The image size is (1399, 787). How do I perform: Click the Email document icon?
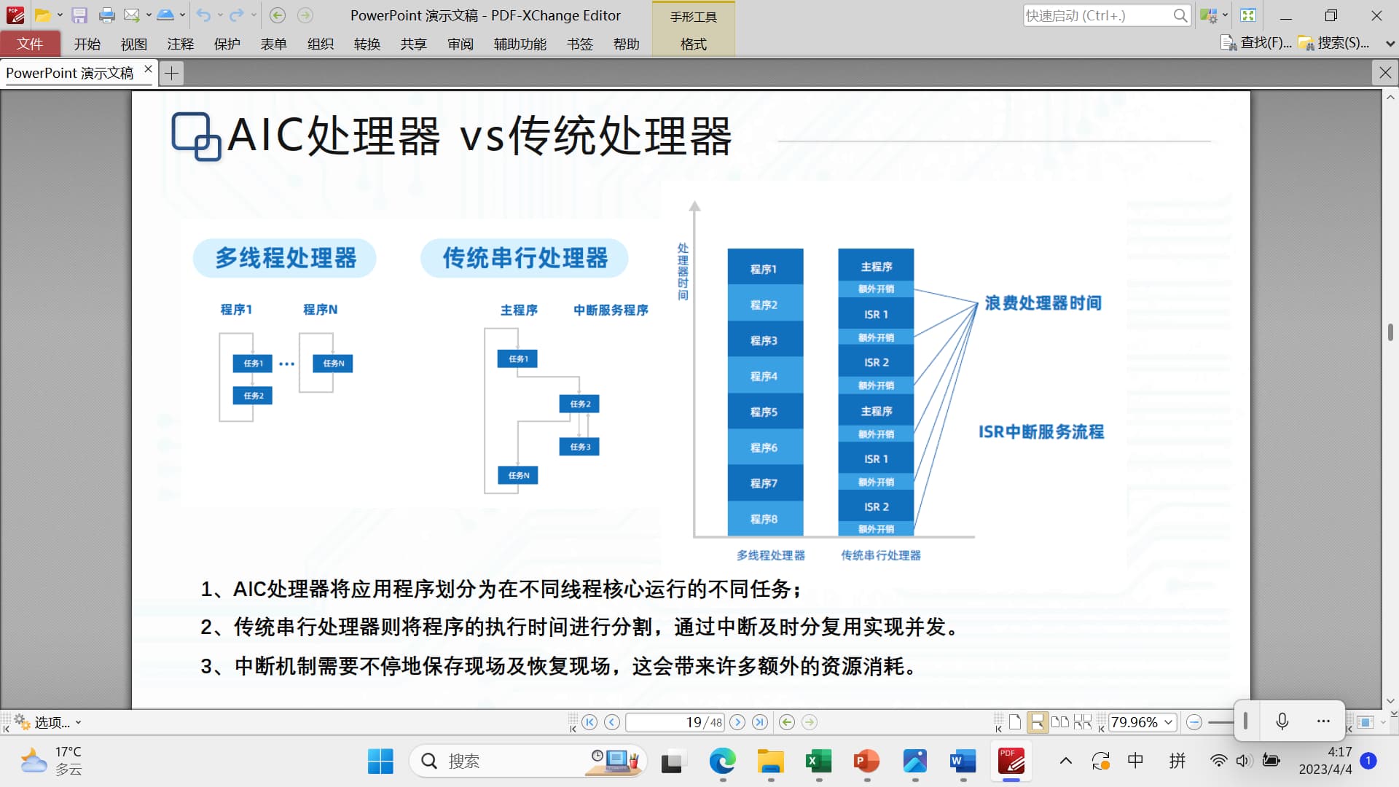point(131,15)
